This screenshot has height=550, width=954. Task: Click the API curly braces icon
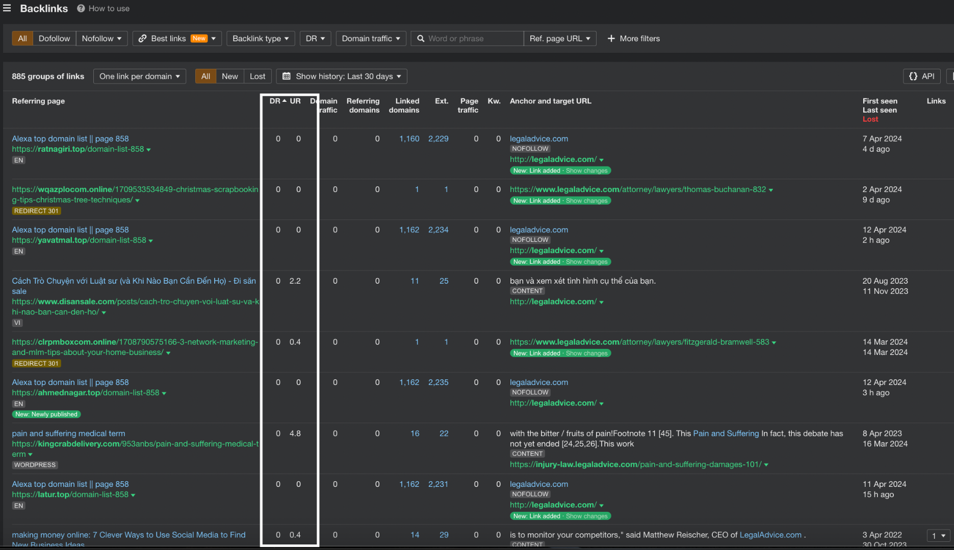pyautogui.click(x=913, y=76)
